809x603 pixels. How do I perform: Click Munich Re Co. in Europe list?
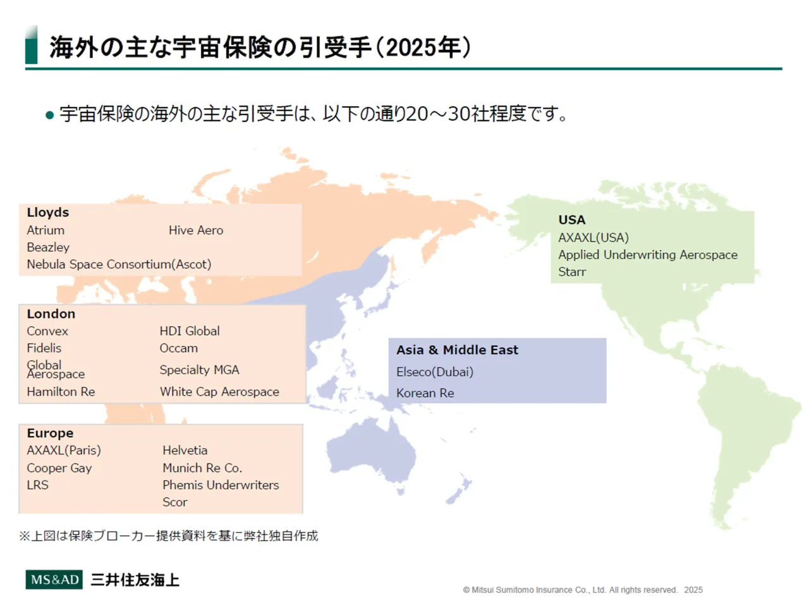[x=202, y=468]
